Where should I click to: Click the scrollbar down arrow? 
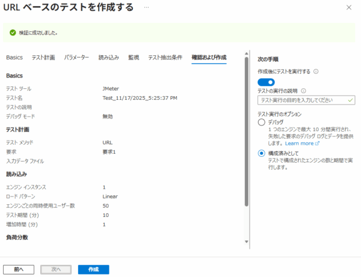pyautogui.click(x=246, y=242)
